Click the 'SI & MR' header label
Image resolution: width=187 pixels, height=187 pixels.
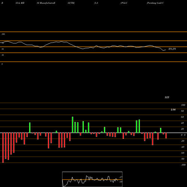click(x=20, y=3)
